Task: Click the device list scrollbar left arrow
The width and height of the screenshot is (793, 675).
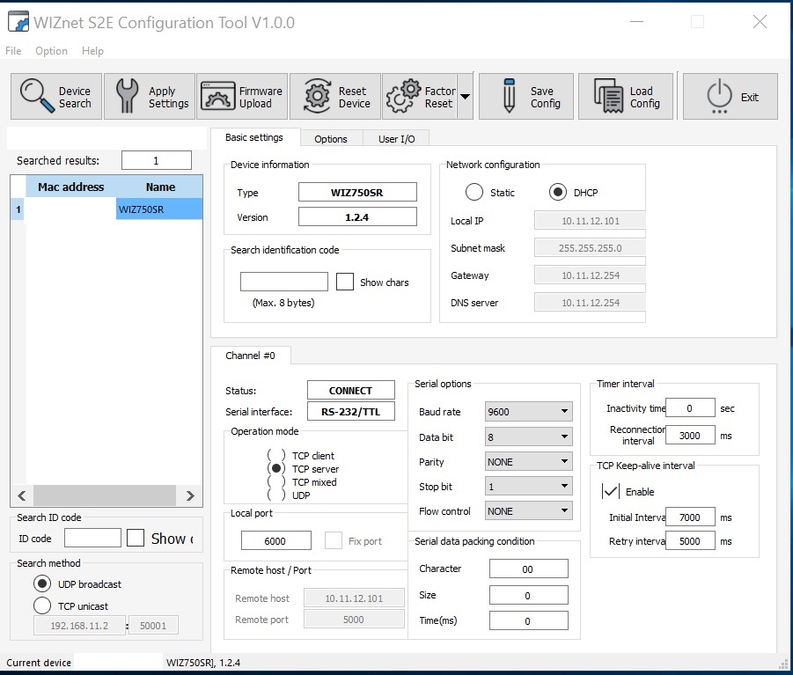Action: pyautogui.click(x=22, y=496)
